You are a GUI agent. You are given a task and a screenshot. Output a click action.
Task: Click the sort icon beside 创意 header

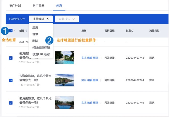[x=26, y=31]
